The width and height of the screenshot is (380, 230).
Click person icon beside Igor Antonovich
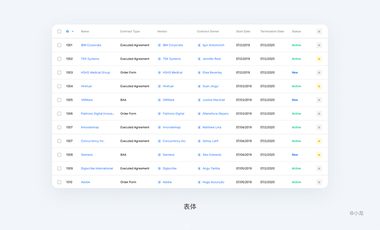(199, 45)
